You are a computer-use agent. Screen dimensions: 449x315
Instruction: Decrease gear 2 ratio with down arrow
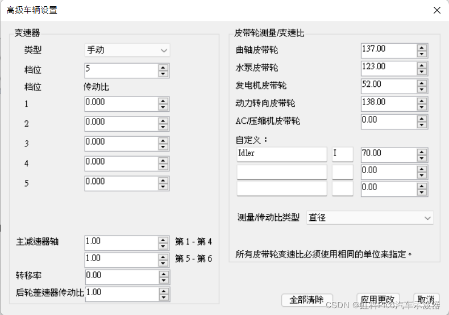click(163, 127)
